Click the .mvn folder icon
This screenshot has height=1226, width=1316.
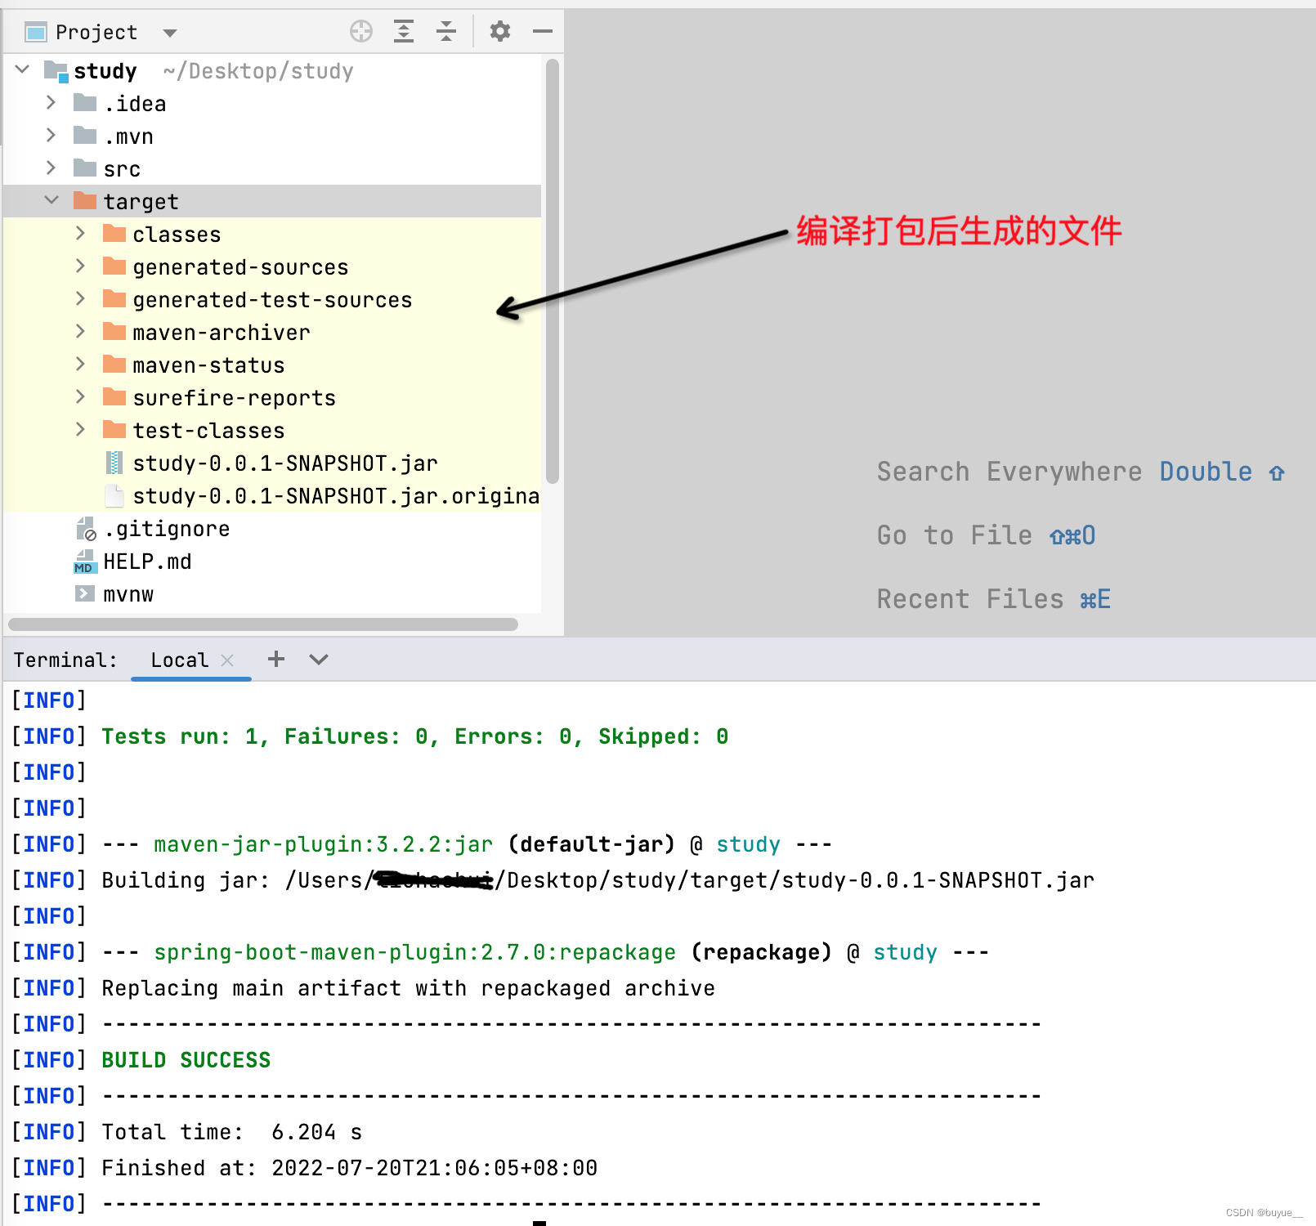coord(85,135)
